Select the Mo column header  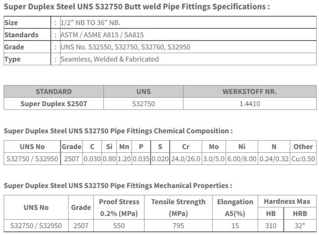tap(214, 147)
